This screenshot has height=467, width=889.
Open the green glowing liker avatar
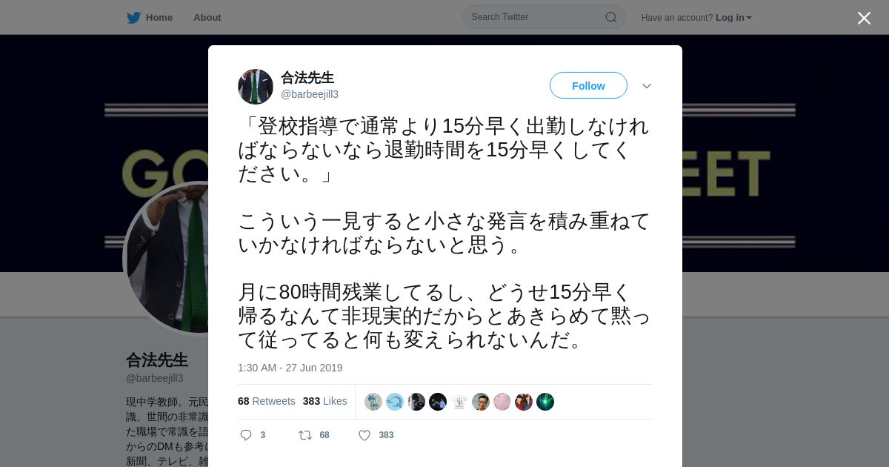545,402
